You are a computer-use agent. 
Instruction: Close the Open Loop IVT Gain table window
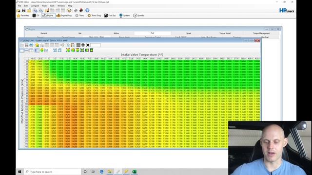click(257, 40)
